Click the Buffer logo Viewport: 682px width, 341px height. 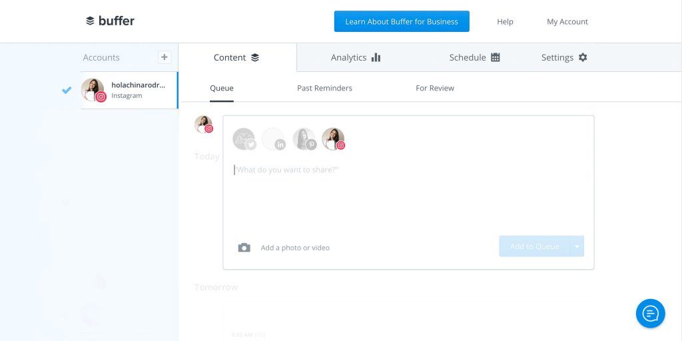coord(110,21)
